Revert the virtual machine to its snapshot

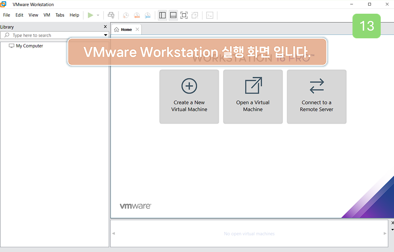click(137, 15)
